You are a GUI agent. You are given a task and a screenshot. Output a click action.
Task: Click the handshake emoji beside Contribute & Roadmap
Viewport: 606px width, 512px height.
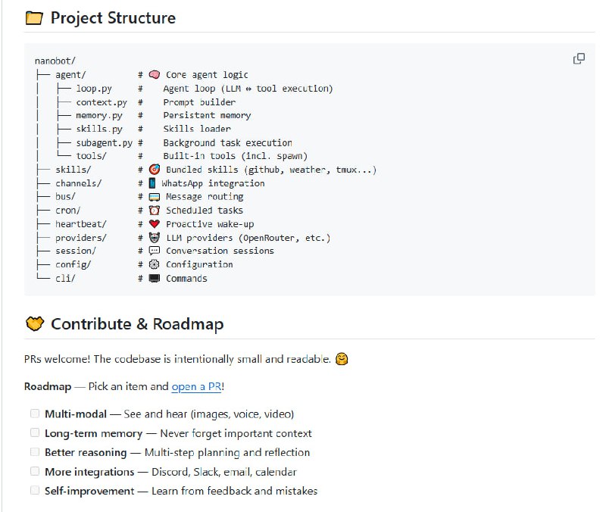click(34, 324)
